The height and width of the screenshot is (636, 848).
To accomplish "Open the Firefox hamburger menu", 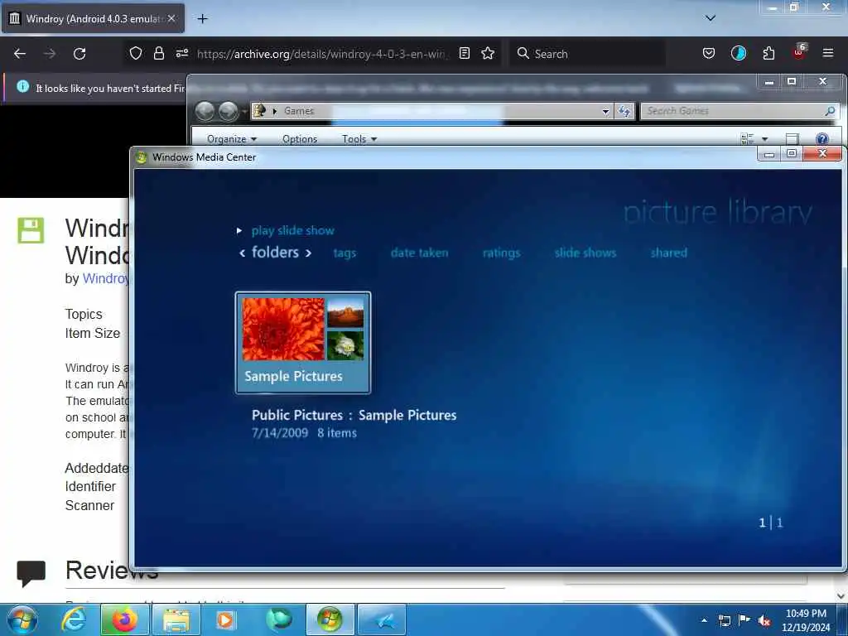I will [x=828, y=53].
